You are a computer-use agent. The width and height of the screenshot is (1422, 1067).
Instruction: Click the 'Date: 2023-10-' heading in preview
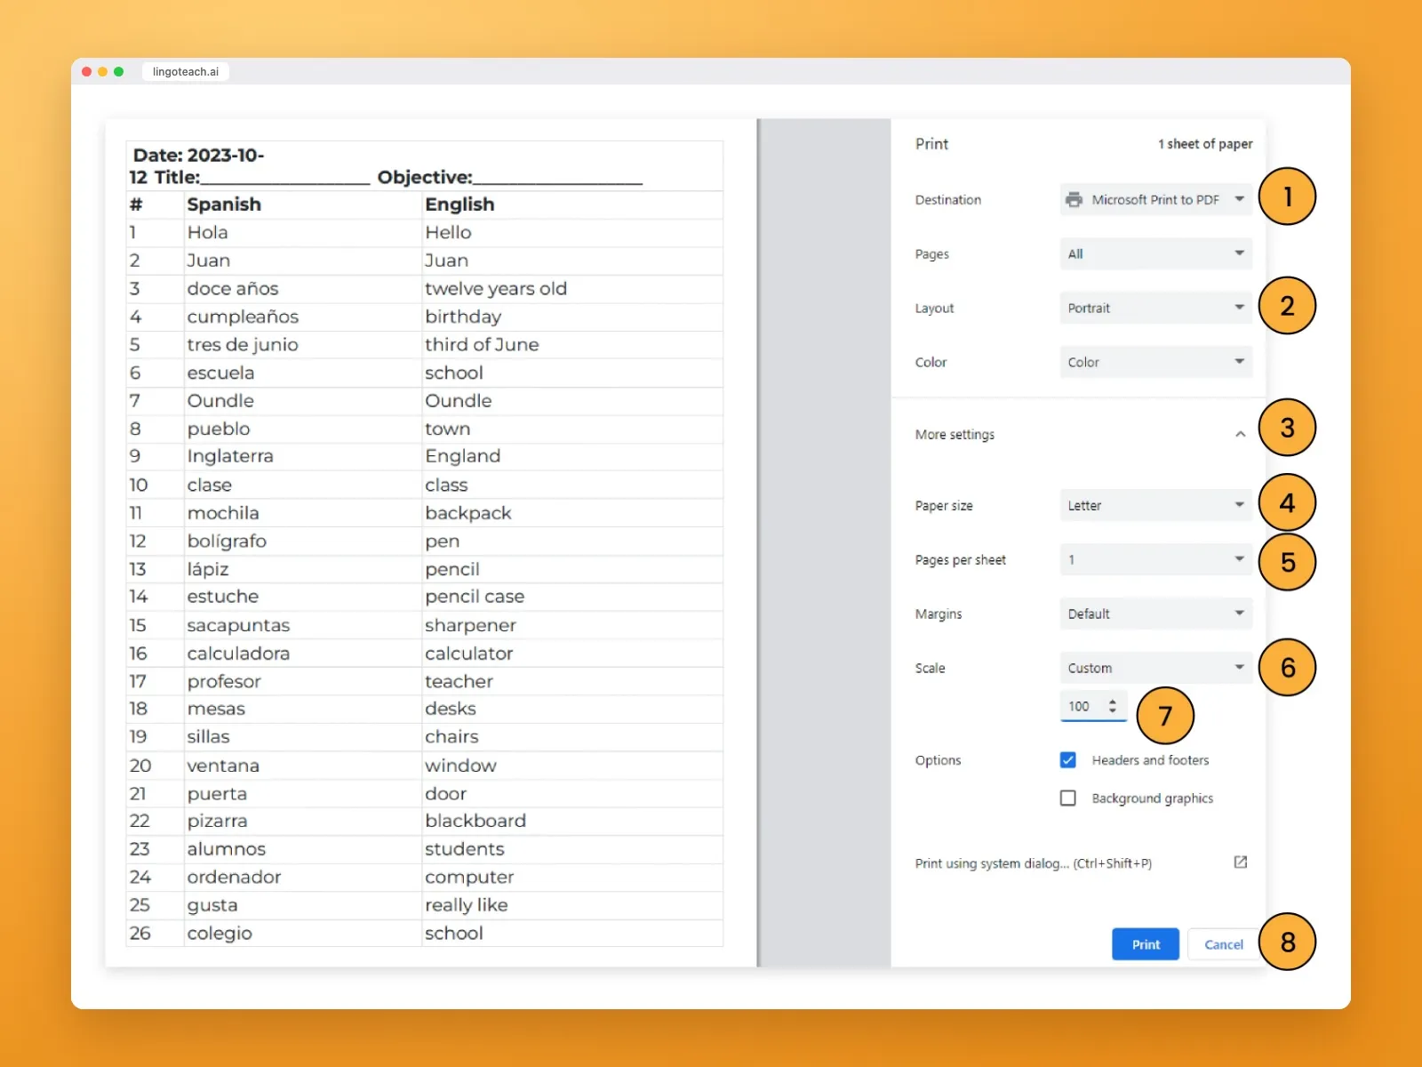(x=198, y=156)
